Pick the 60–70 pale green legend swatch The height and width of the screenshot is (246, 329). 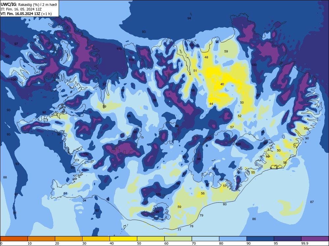[x=178, y=239]
